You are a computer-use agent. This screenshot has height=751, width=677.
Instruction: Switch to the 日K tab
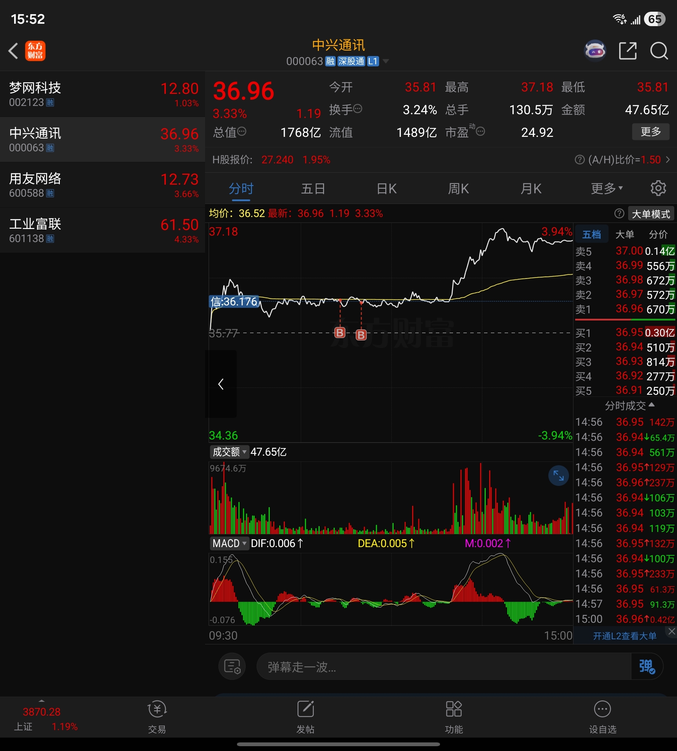[386, 188]
